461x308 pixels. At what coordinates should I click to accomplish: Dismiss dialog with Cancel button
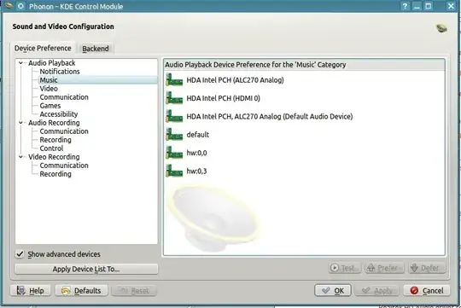[x=427, y=291]
